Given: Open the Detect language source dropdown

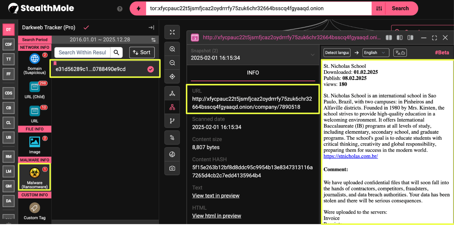Looking at the screenshot, I should pyautogui.click(x=336, y=53).
